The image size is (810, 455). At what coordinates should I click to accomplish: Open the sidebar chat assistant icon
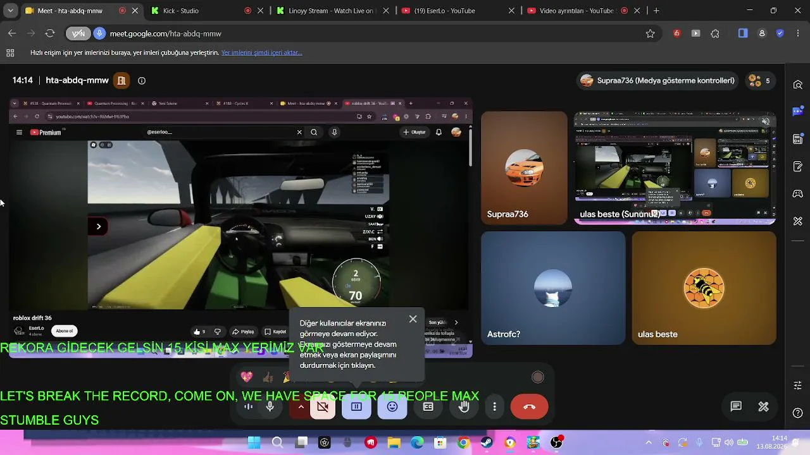(798, 112)
